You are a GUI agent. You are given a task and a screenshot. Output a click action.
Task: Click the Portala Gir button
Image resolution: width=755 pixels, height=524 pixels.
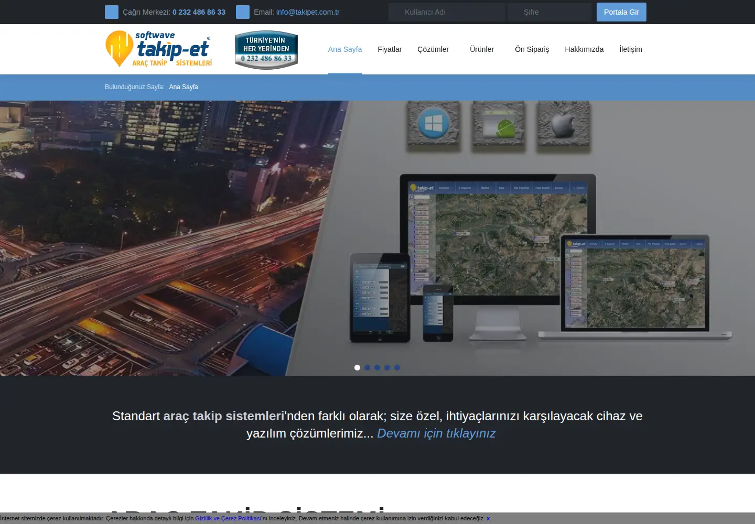pyautogui.click(x=621, y=12)
